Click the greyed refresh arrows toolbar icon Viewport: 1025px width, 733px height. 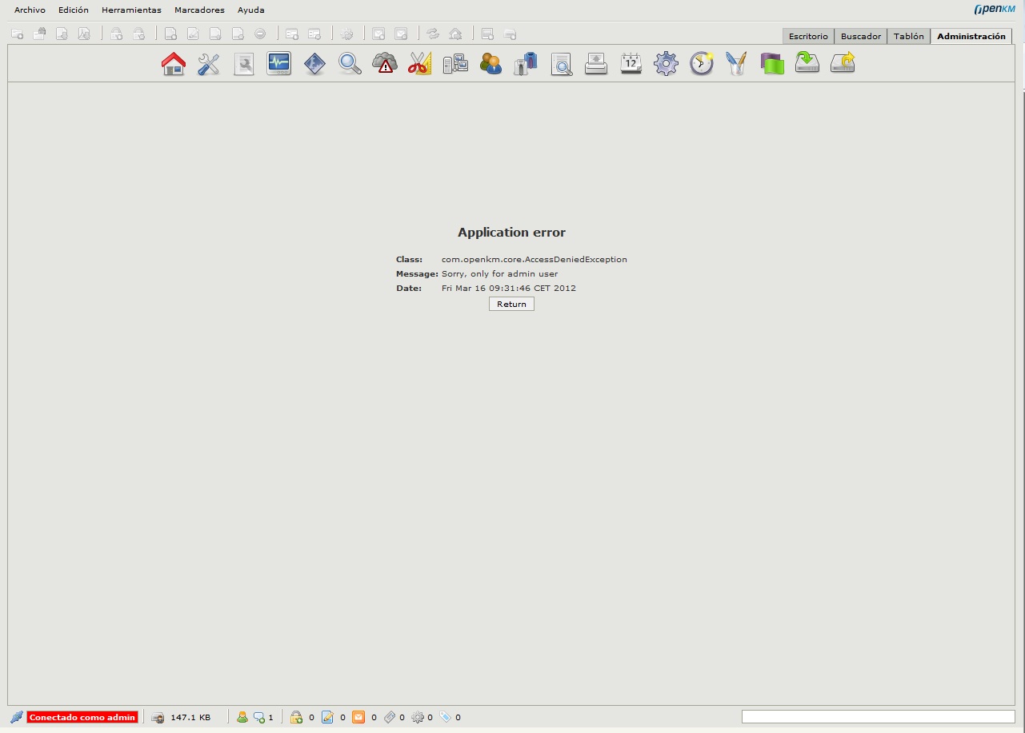point(433,34)
